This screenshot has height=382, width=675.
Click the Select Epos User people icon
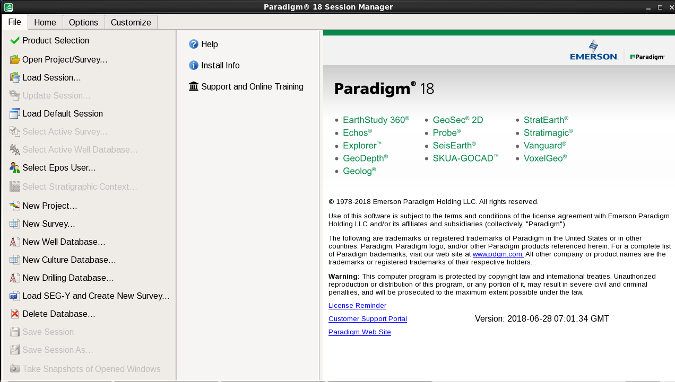15,167
